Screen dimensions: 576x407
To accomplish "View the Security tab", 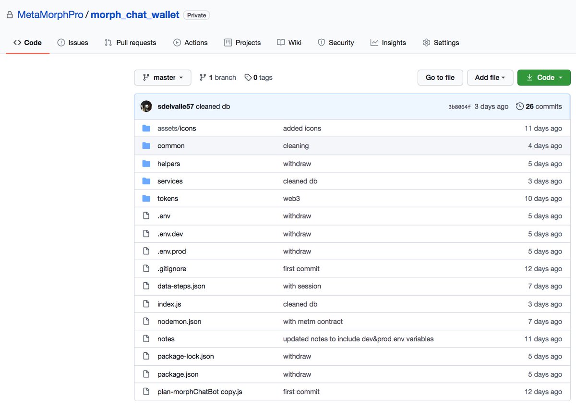I will [x=336, y=43].
